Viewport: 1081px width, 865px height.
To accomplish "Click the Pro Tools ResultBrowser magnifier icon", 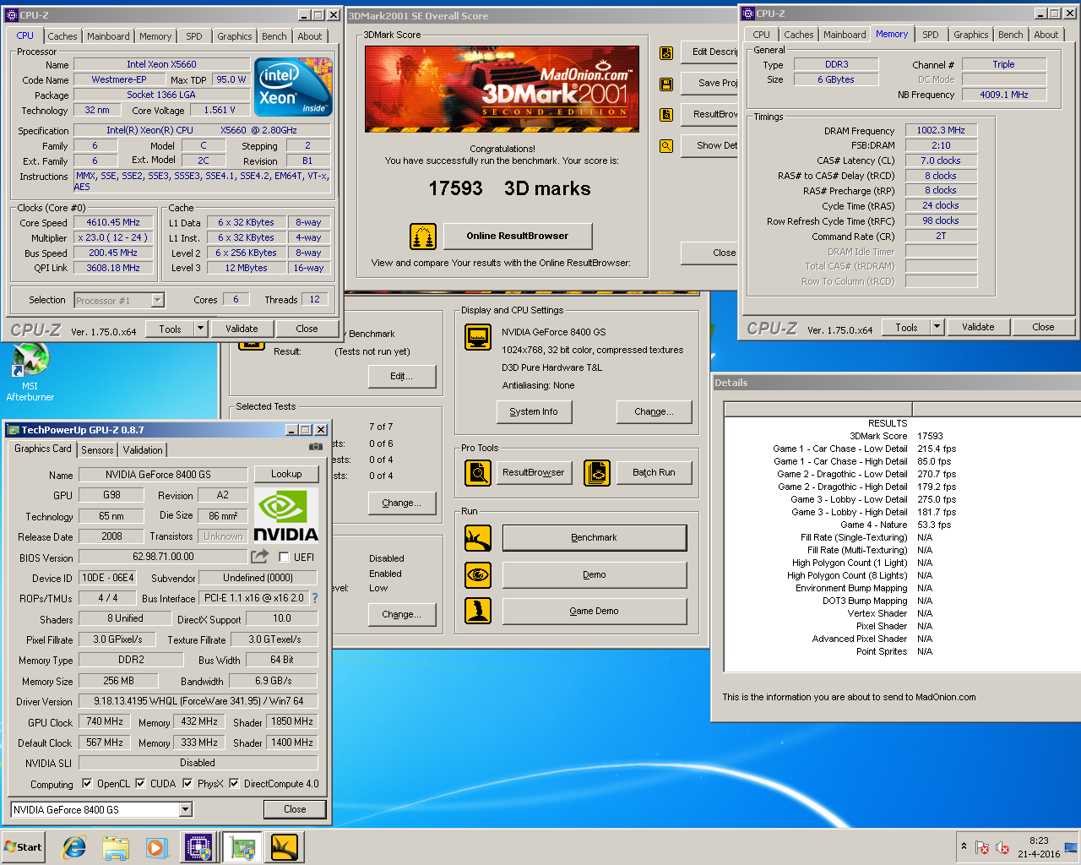I will coord(478,473).
